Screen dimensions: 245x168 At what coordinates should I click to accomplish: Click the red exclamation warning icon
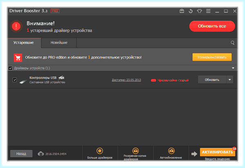(x=16, y=26)
